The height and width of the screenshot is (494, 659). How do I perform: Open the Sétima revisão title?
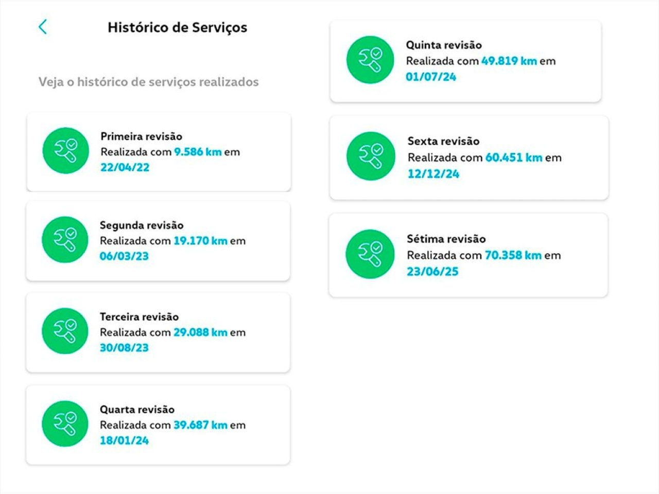click(446, 239)
